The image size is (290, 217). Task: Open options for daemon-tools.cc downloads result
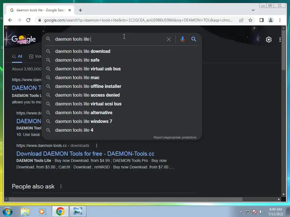96,146
